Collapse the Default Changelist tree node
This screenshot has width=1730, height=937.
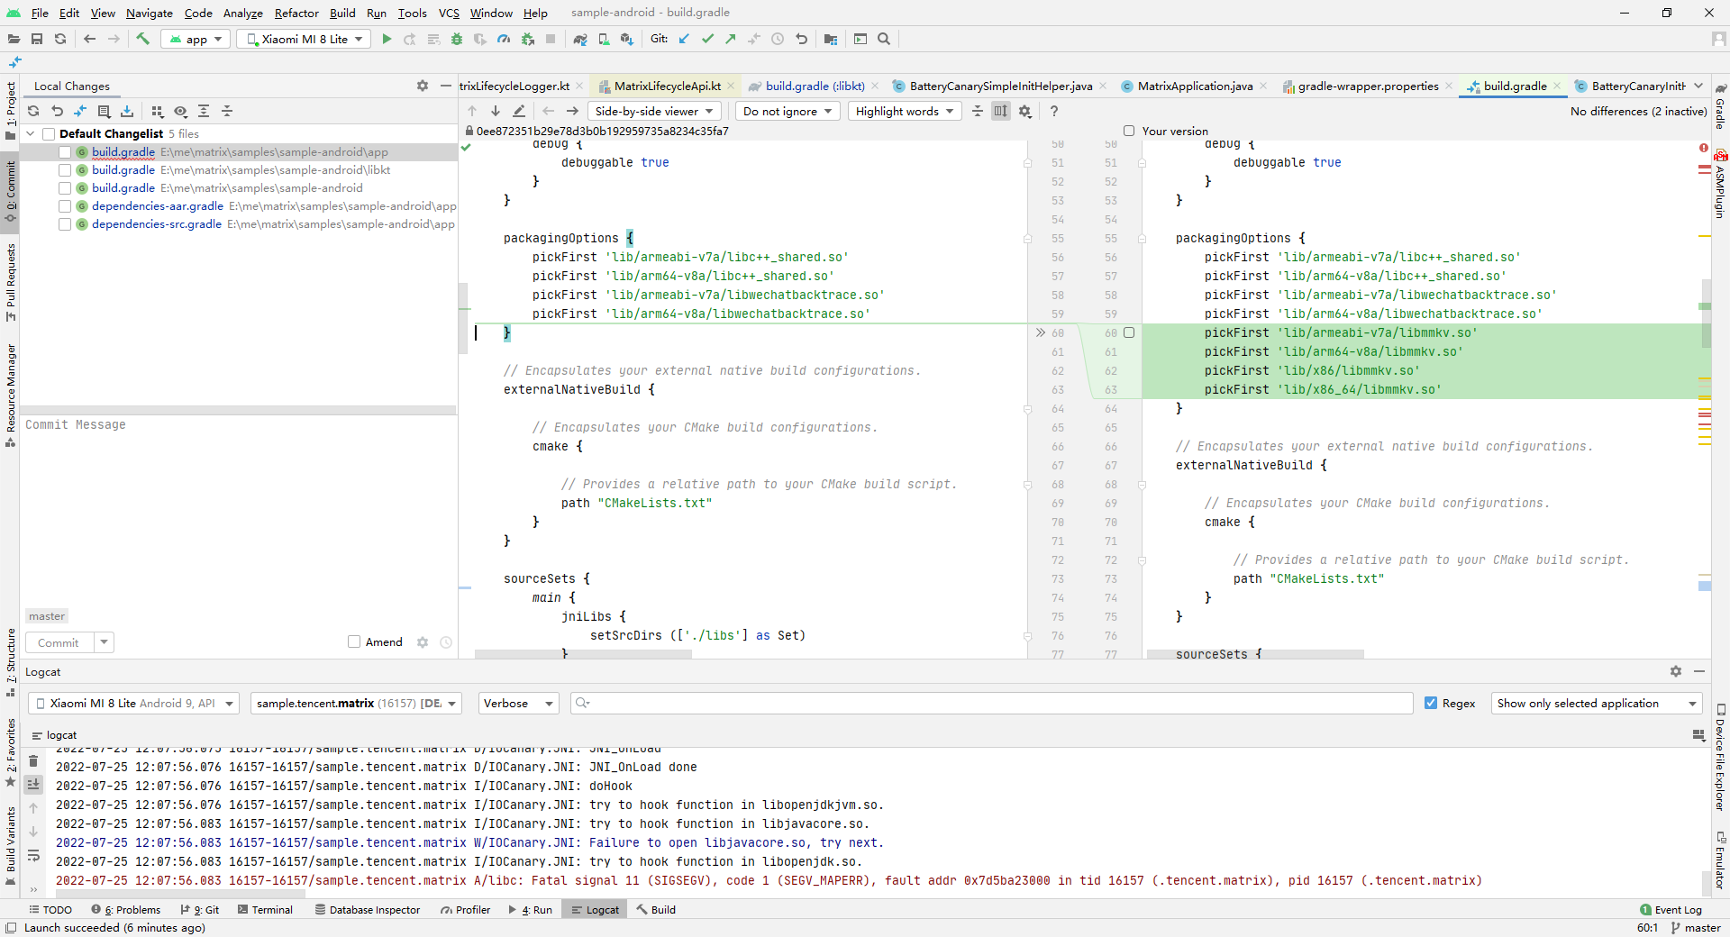[x=31, y=133]
